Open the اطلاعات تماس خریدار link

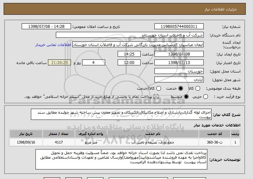53,45
